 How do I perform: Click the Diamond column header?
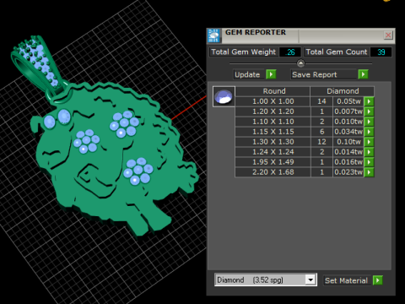pyautogui.click(x=343, y=91)
